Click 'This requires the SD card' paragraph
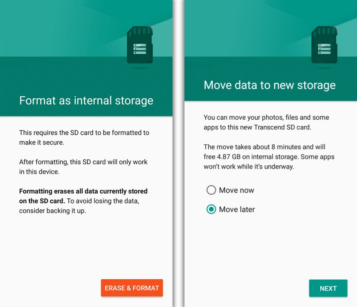This screenshot has width=357, height=307. click(84, 137)
